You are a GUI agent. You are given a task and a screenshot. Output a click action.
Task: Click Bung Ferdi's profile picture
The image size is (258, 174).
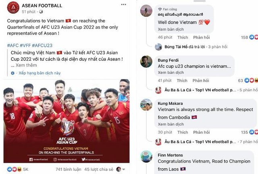point(146,62)
